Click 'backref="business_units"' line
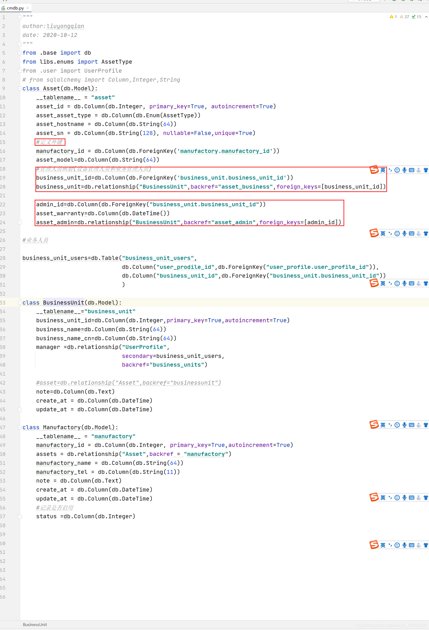This screenshot has height=630, width=429. (164, 365)
